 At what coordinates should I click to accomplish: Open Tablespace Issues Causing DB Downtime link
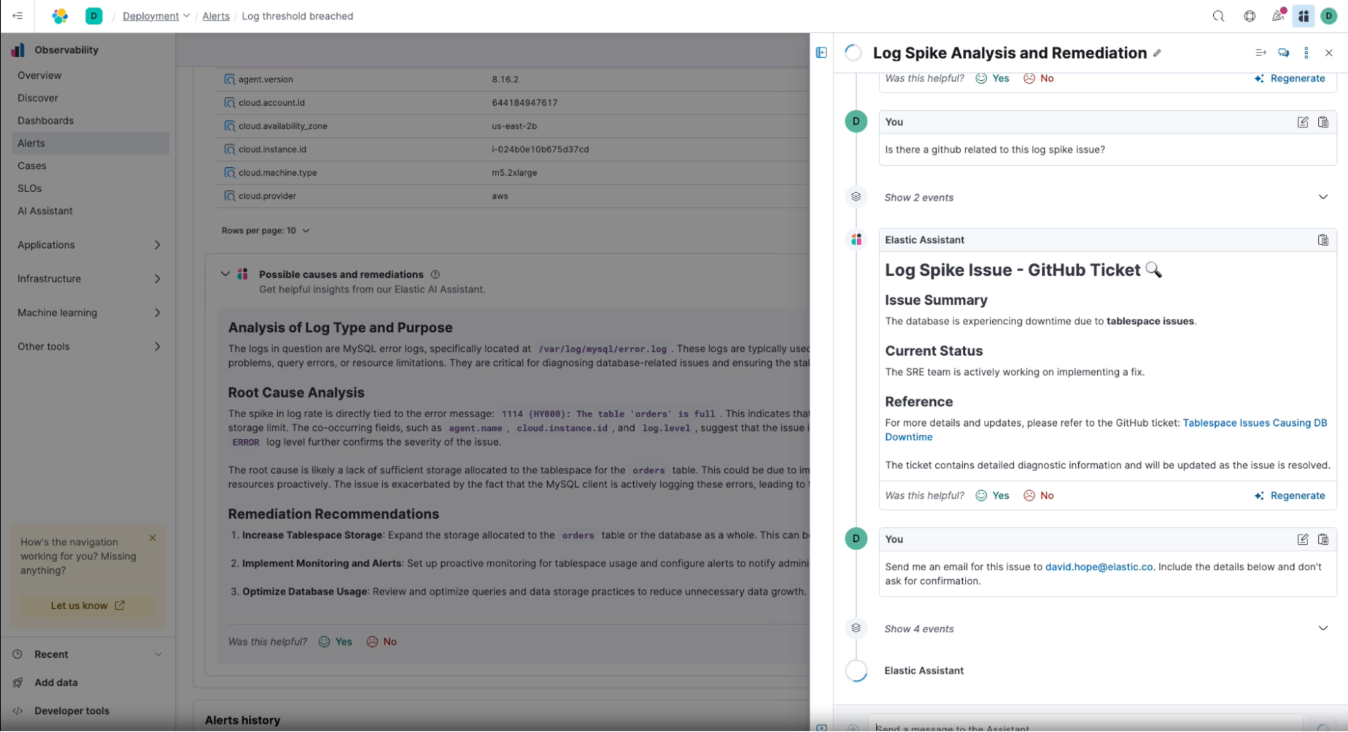pyautogui.click(x=1254, y=423)
